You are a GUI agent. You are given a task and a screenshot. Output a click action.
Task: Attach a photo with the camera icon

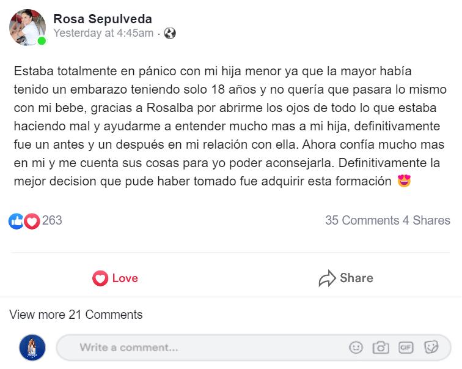(381, 348)
